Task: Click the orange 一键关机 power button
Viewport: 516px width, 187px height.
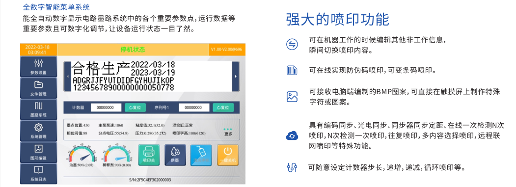Action: coord(228,155)
